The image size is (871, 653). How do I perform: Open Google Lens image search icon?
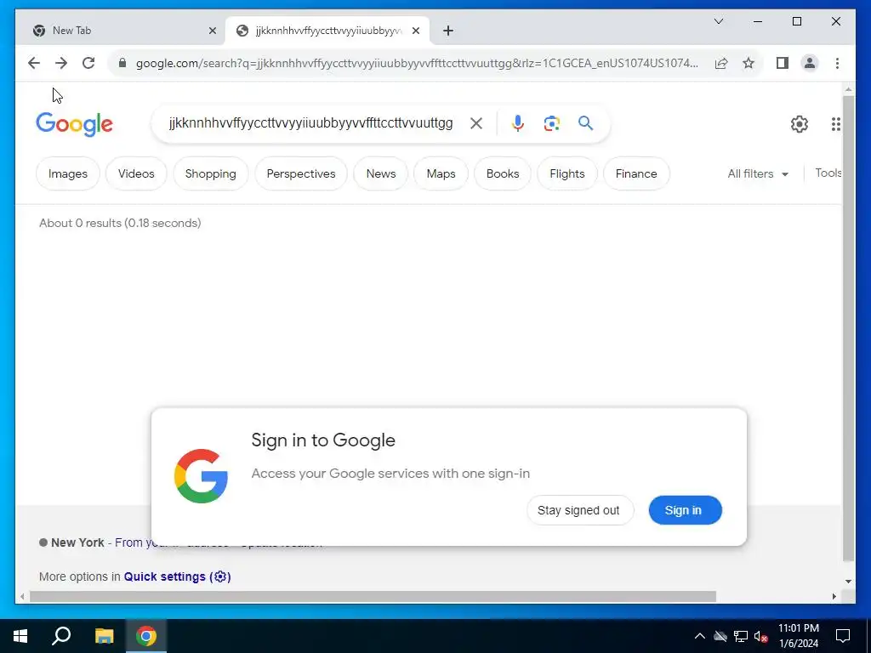551,123
